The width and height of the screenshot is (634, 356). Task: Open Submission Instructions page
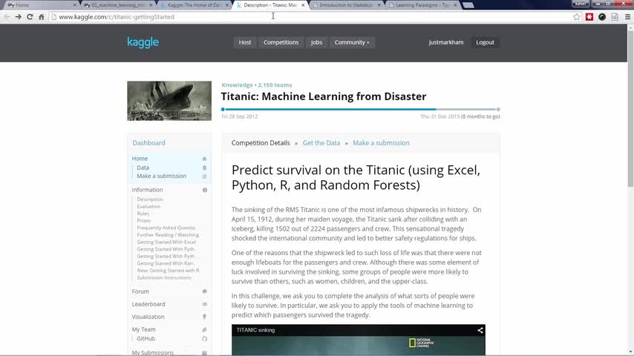[164, 277]
